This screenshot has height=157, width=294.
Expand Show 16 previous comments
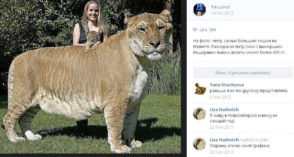[243, 73]
